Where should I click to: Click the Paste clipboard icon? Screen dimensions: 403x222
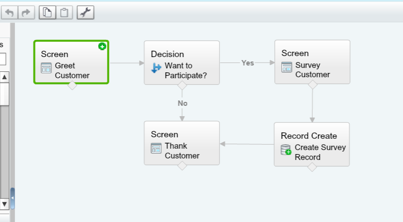point(64,13)
